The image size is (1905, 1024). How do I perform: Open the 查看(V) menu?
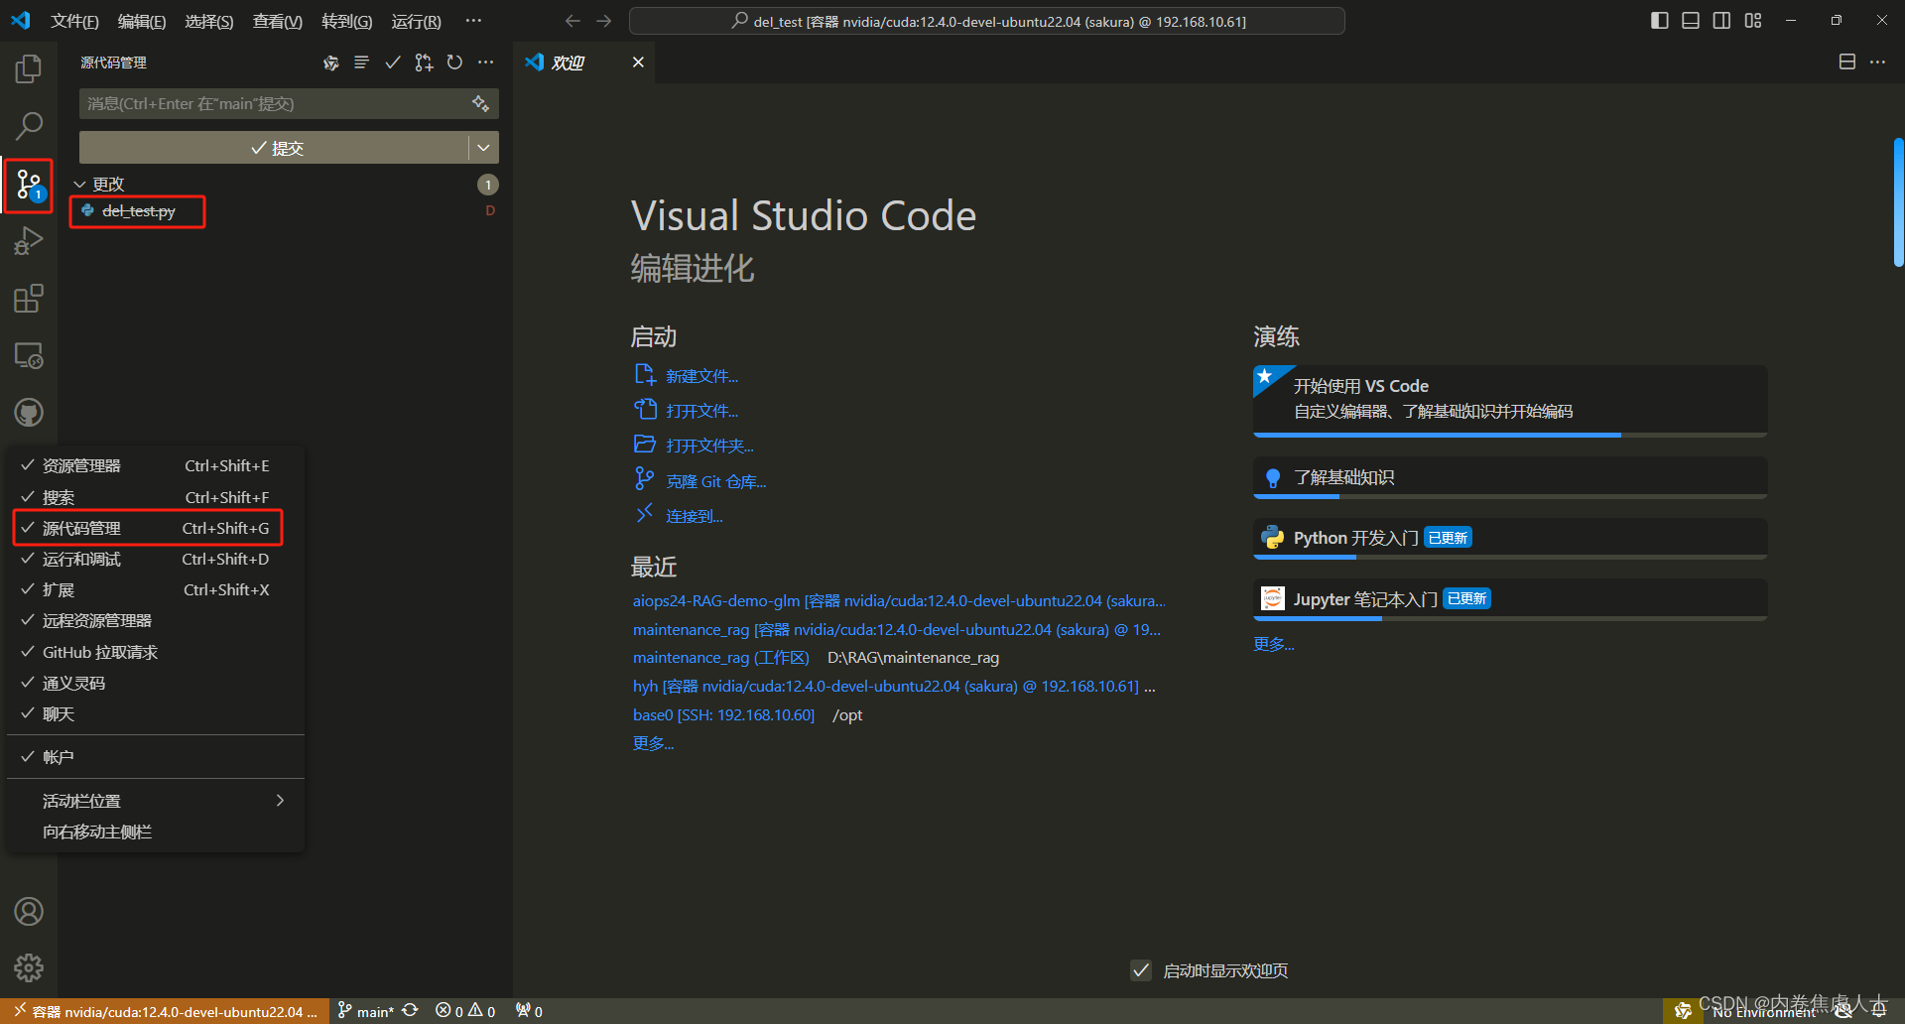click(278, 21)
